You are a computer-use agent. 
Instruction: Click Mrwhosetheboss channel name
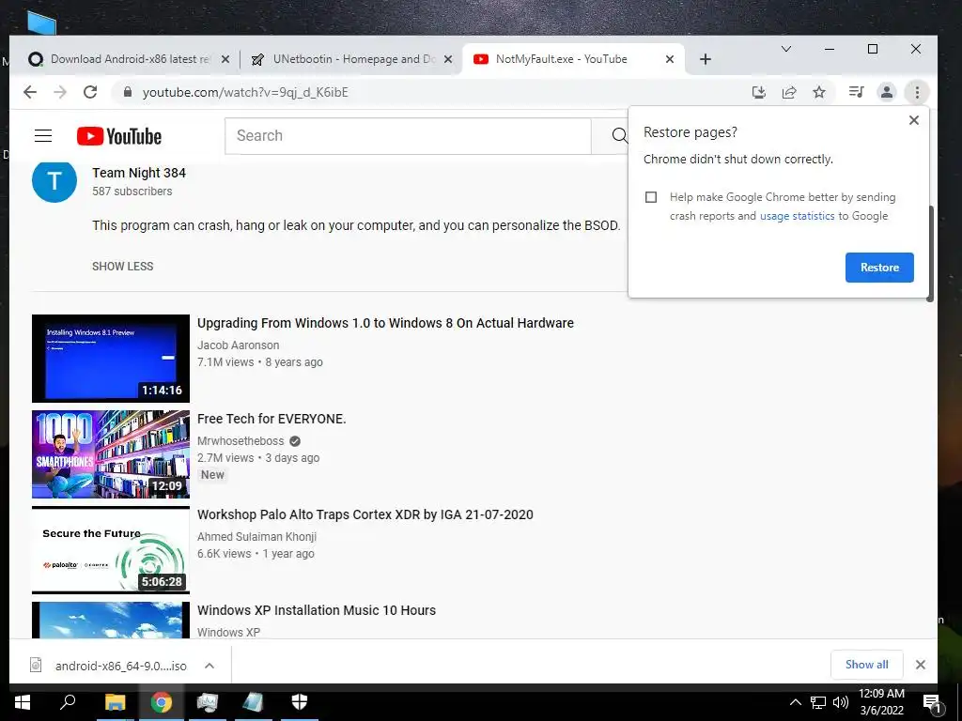click(x=240, y=441)
